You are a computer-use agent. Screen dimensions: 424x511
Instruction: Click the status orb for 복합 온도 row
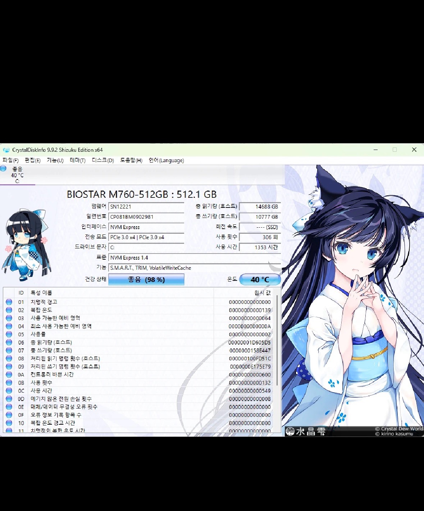pyautogui.click(x=9, y=310)
